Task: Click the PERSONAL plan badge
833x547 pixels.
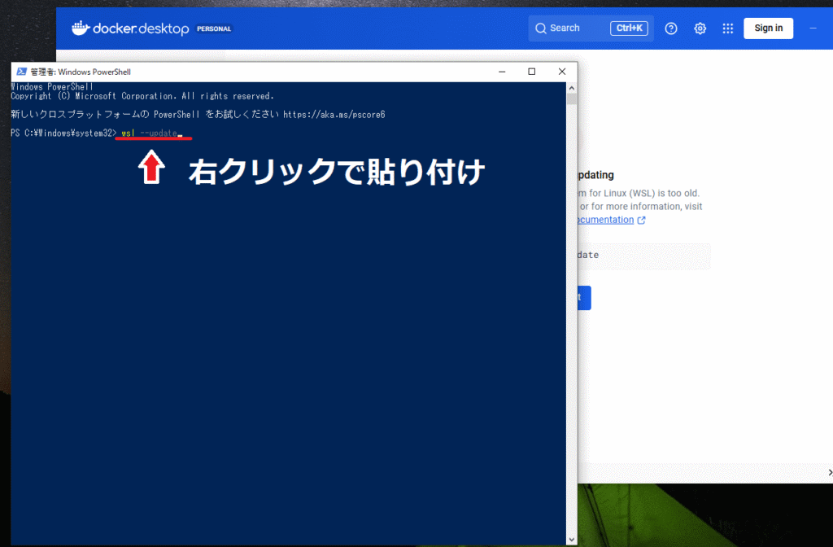Action: tap(214, 28)
